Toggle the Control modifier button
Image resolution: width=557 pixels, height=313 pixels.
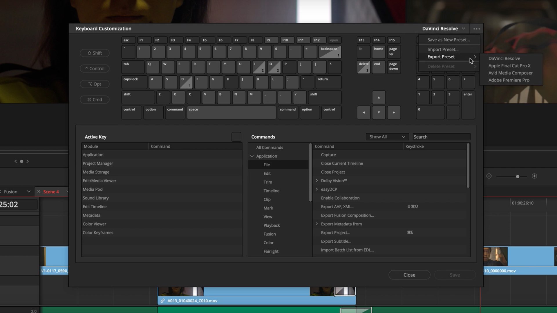click(95, 69)
